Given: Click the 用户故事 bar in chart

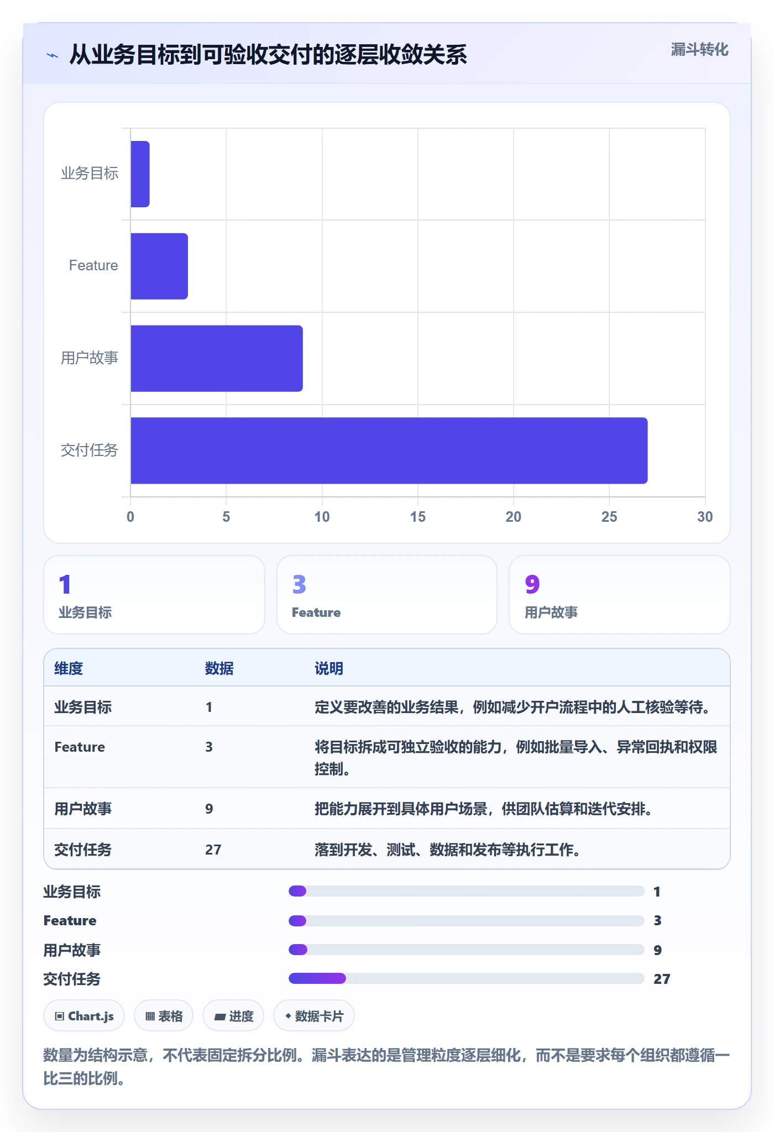Looking at the screenshot, I should (x=217, y=358).
